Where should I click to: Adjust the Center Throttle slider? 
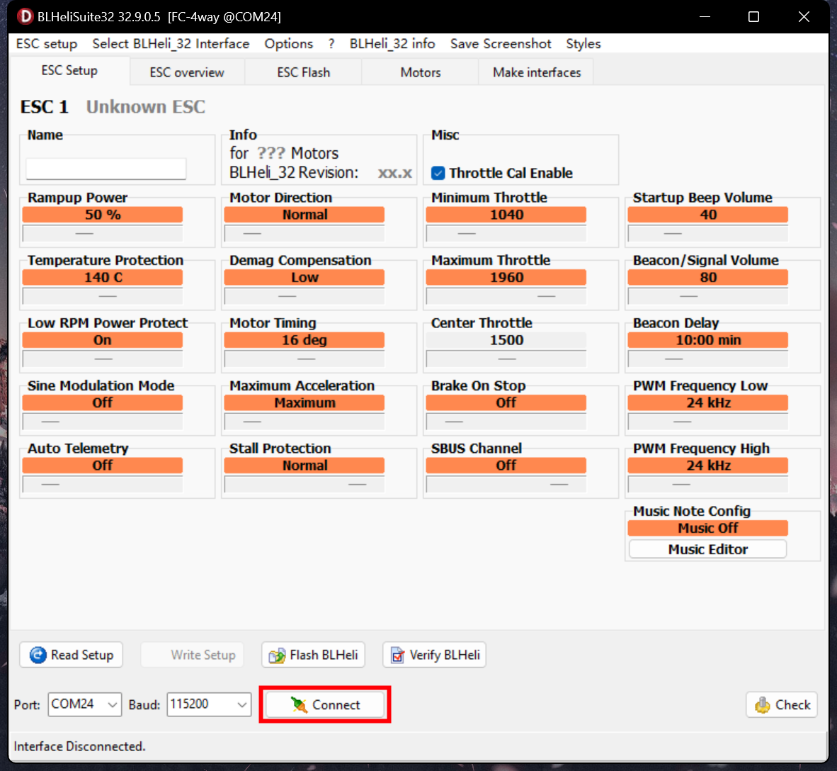tap(506, 359)
